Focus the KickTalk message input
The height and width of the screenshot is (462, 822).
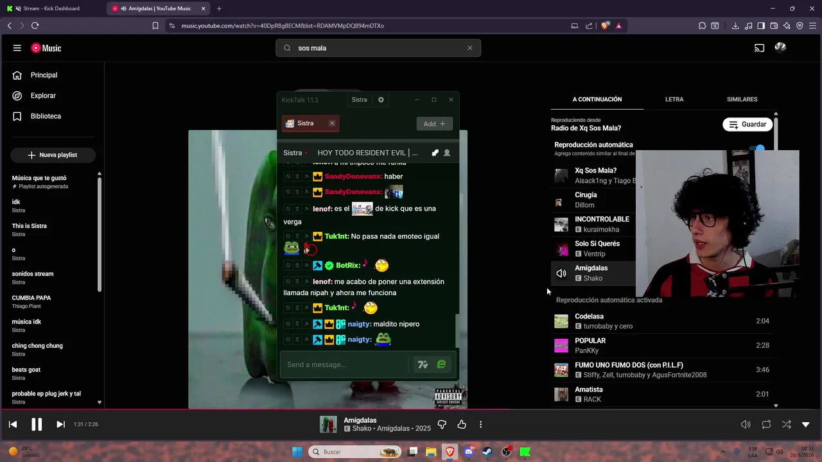coord(344,364)
